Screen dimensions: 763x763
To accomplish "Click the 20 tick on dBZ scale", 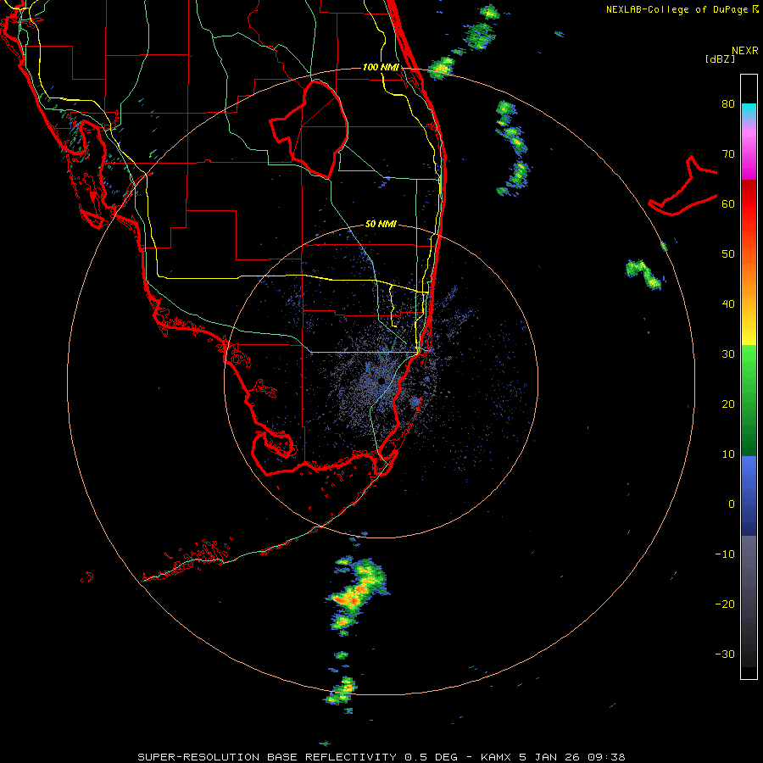I will click(x=728, y=404).
